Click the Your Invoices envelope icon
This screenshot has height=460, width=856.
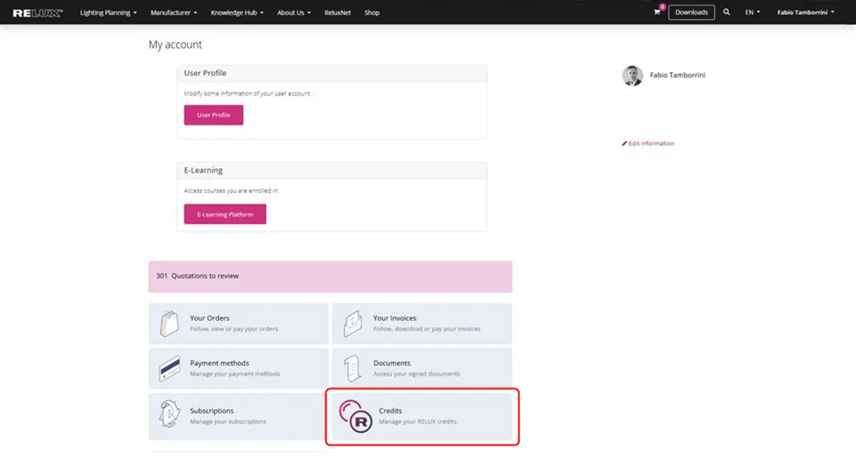click(x=353, y=323)
